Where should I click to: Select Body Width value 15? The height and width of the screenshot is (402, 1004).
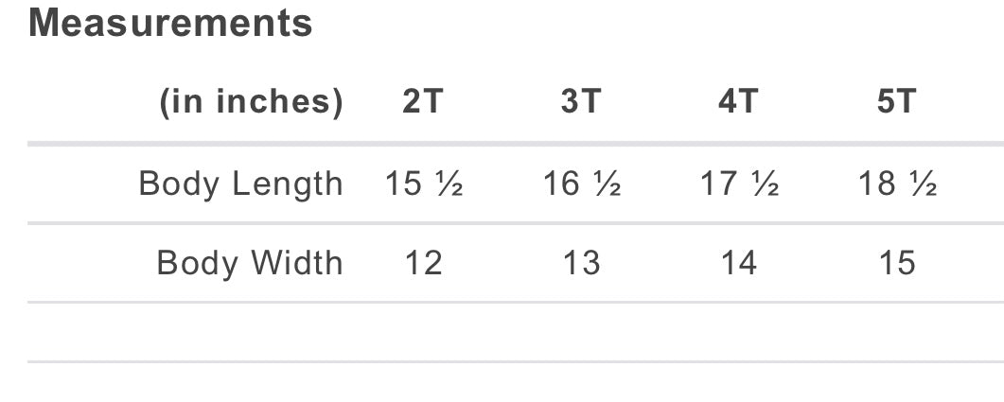pos(897,263)
